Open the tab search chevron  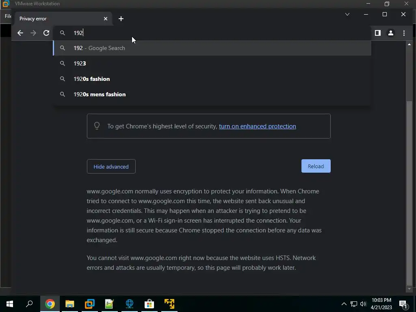[347, 14]
